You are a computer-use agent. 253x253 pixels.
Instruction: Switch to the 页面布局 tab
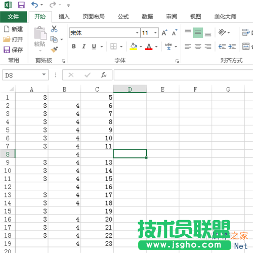[94, 17]
